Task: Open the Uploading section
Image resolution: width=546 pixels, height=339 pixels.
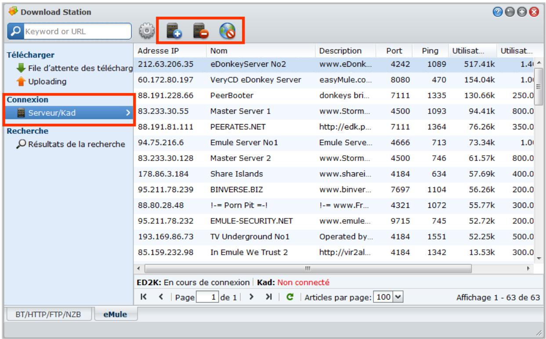Action: [47, 82]
